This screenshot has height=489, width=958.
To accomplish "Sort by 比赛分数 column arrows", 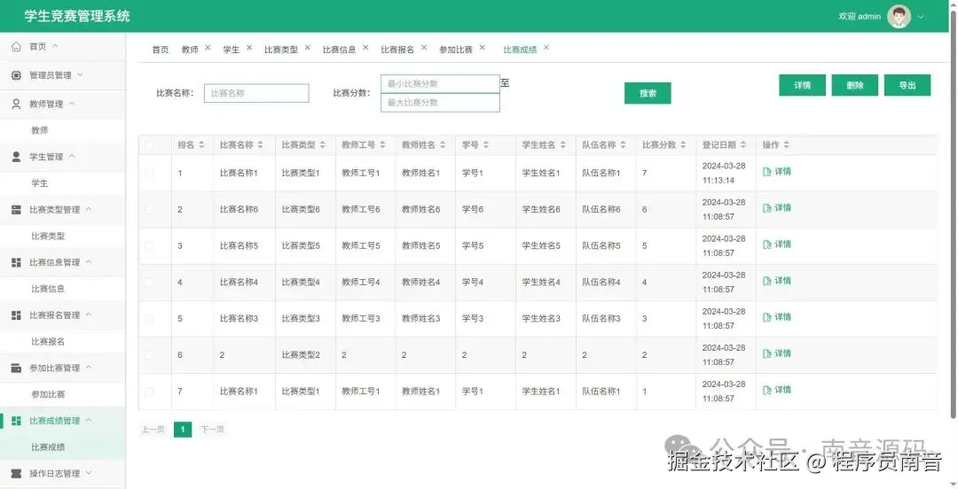I will pyautogui.click(x=683, y=144).
